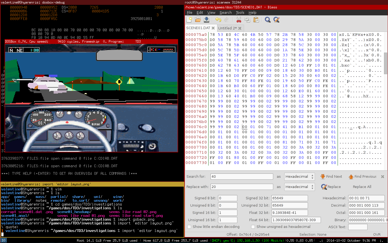Click the Find and Replace magnifier-pencil icon
The width and height of the screenshot is (388, 243).
(276, 19)
